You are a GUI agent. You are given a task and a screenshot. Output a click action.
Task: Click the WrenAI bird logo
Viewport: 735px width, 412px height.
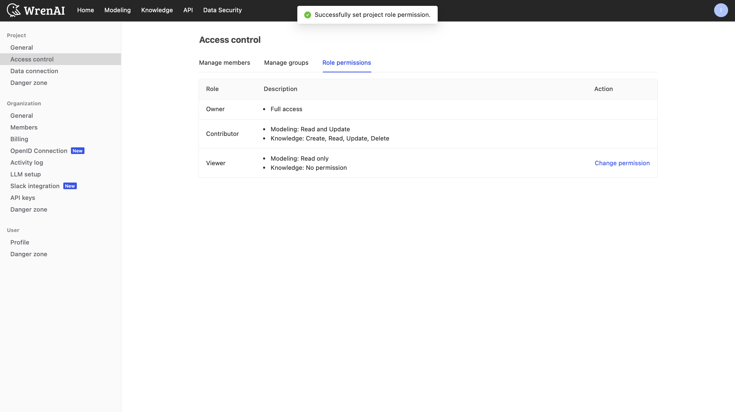pos(14,10)
